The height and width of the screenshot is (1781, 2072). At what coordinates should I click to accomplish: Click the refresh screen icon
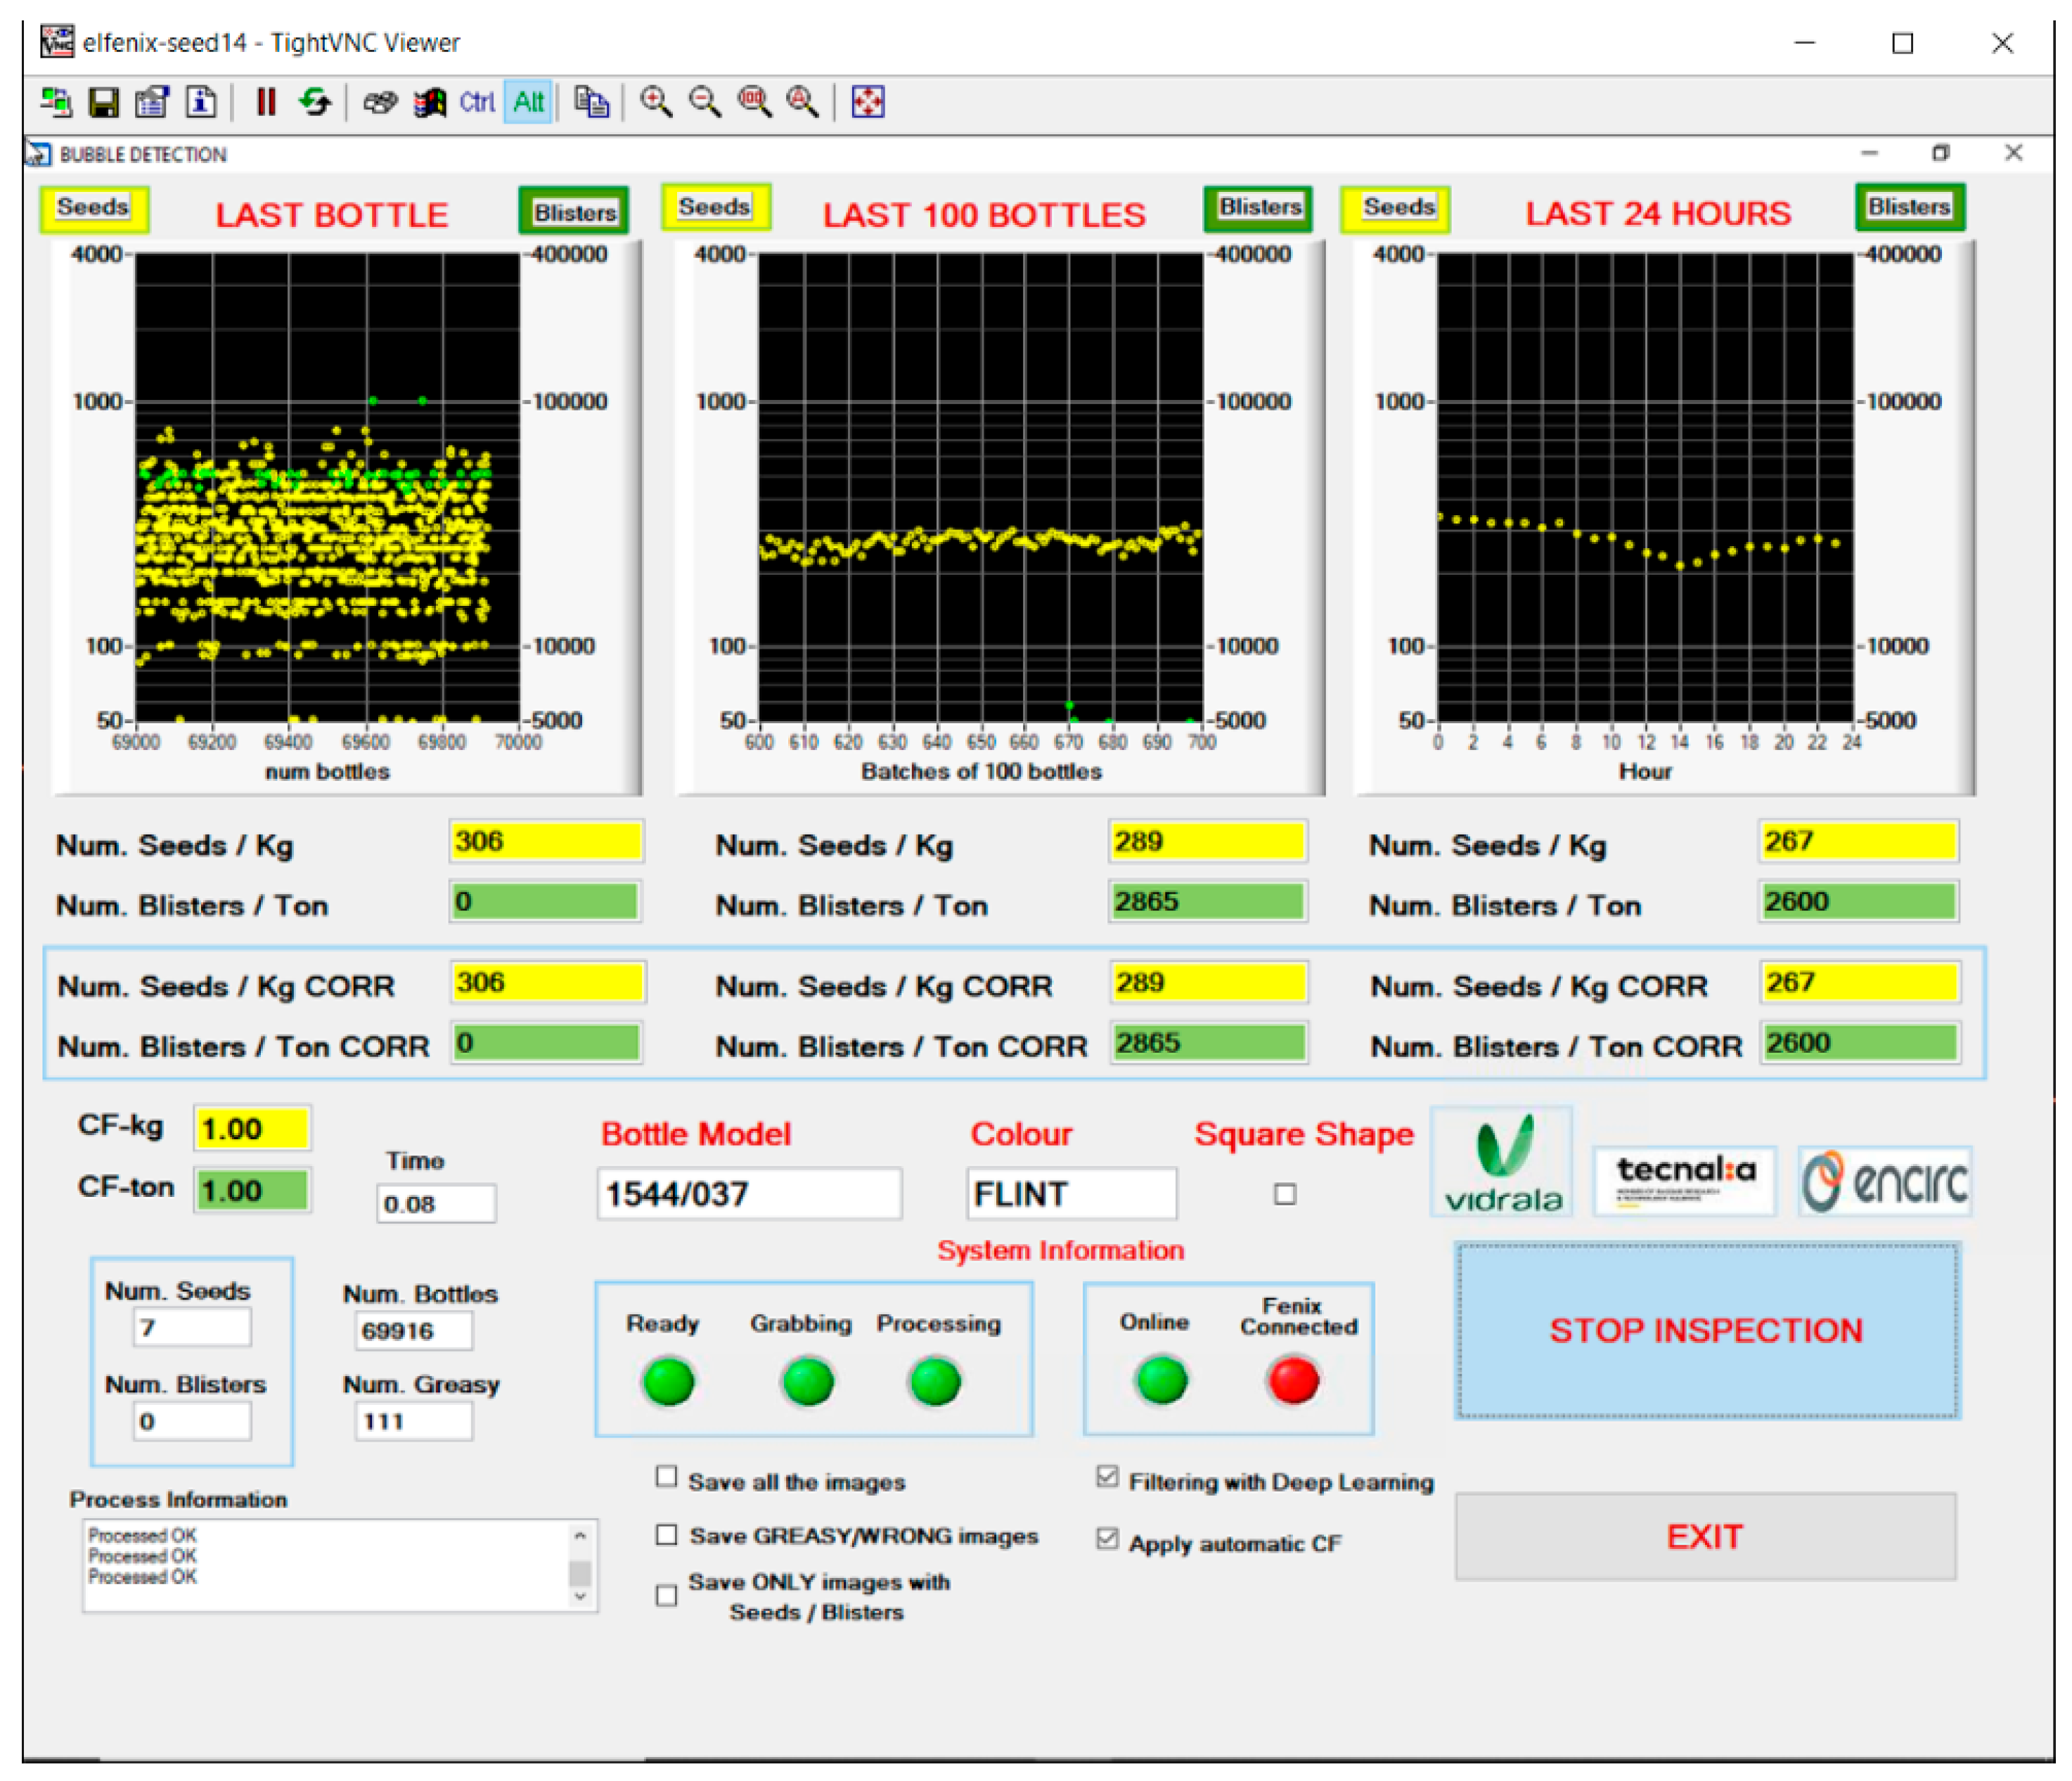[x=315, y=102]
